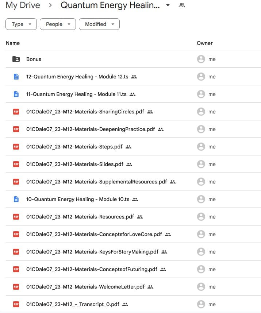Click the shared folder people icon in breadcrumb
The height and width of the screenshot is (313, 261).
point(181,5)
